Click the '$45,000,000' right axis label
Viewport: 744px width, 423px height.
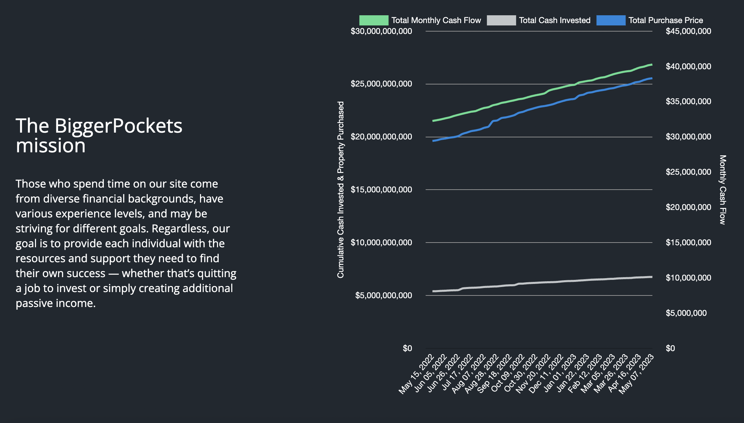688,31
